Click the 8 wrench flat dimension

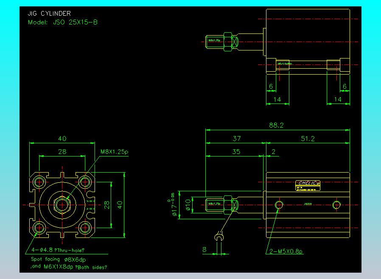[x=205, y=250]
